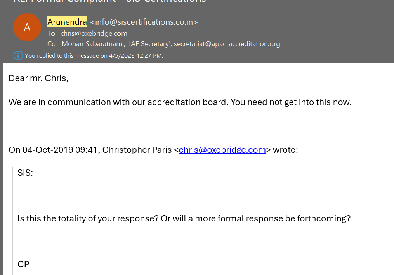Click the 'Cc' field label
The image size is (394, 275).
[51, 44]
